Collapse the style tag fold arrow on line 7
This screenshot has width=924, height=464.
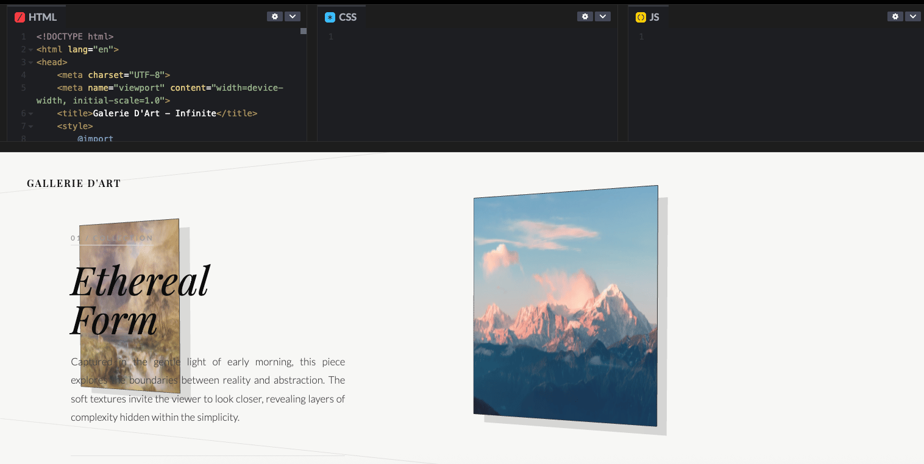point(30,126)
